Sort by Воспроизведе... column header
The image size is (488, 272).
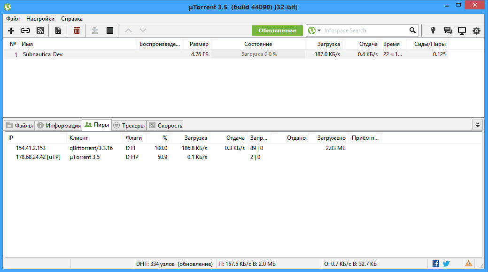tap(159, 44)
